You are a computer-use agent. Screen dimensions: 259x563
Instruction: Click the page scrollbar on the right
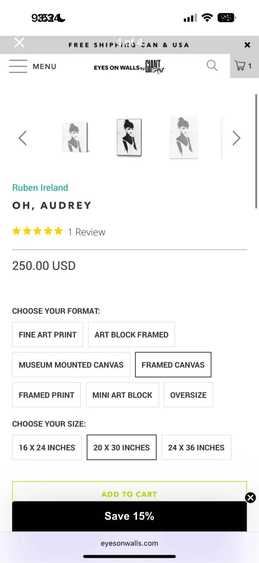coord(256,151)
